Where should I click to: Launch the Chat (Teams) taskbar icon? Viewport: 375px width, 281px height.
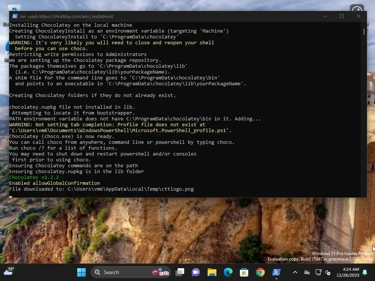pos(196,272)
